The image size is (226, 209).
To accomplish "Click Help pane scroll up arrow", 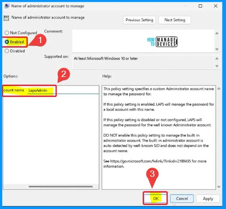I will coord(219,89).
